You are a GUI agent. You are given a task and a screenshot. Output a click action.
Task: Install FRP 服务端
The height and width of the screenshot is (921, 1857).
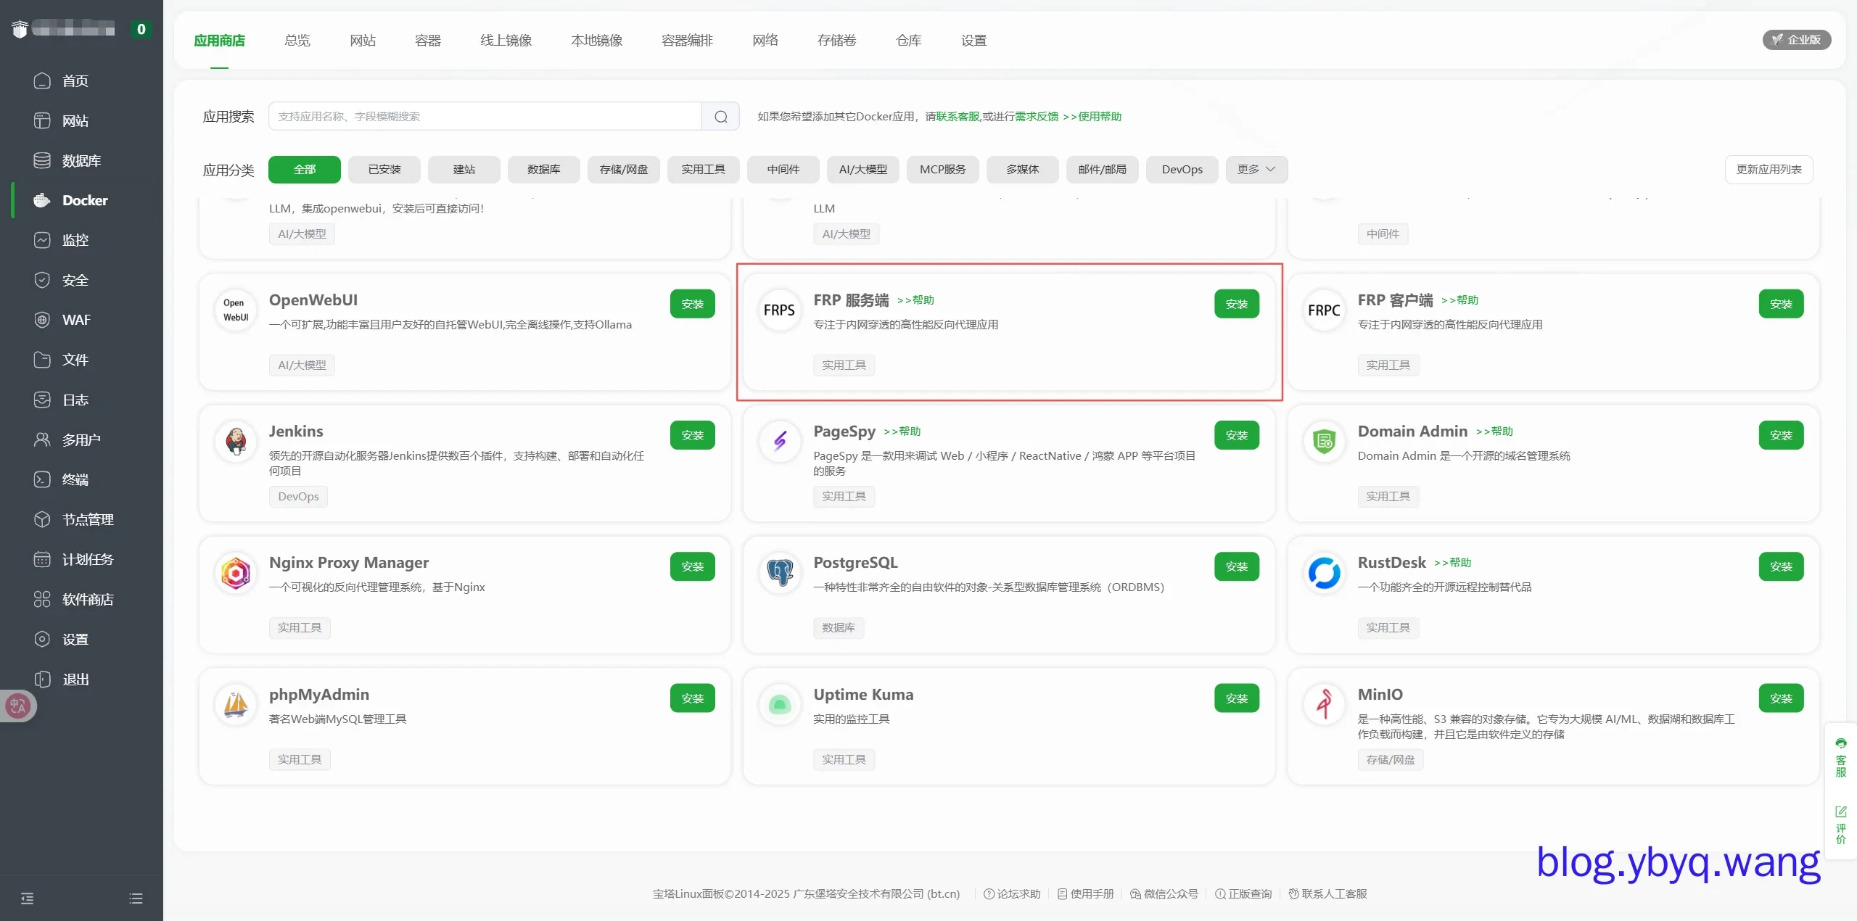pos(1237,304)
